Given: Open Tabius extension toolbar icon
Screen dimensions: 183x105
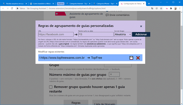Looking at the screenshot, I should pyautogui.click(x=167, y=8).
